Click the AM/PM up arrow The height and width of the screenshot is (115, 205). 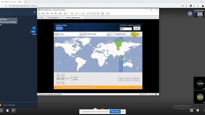click(67, 75)
